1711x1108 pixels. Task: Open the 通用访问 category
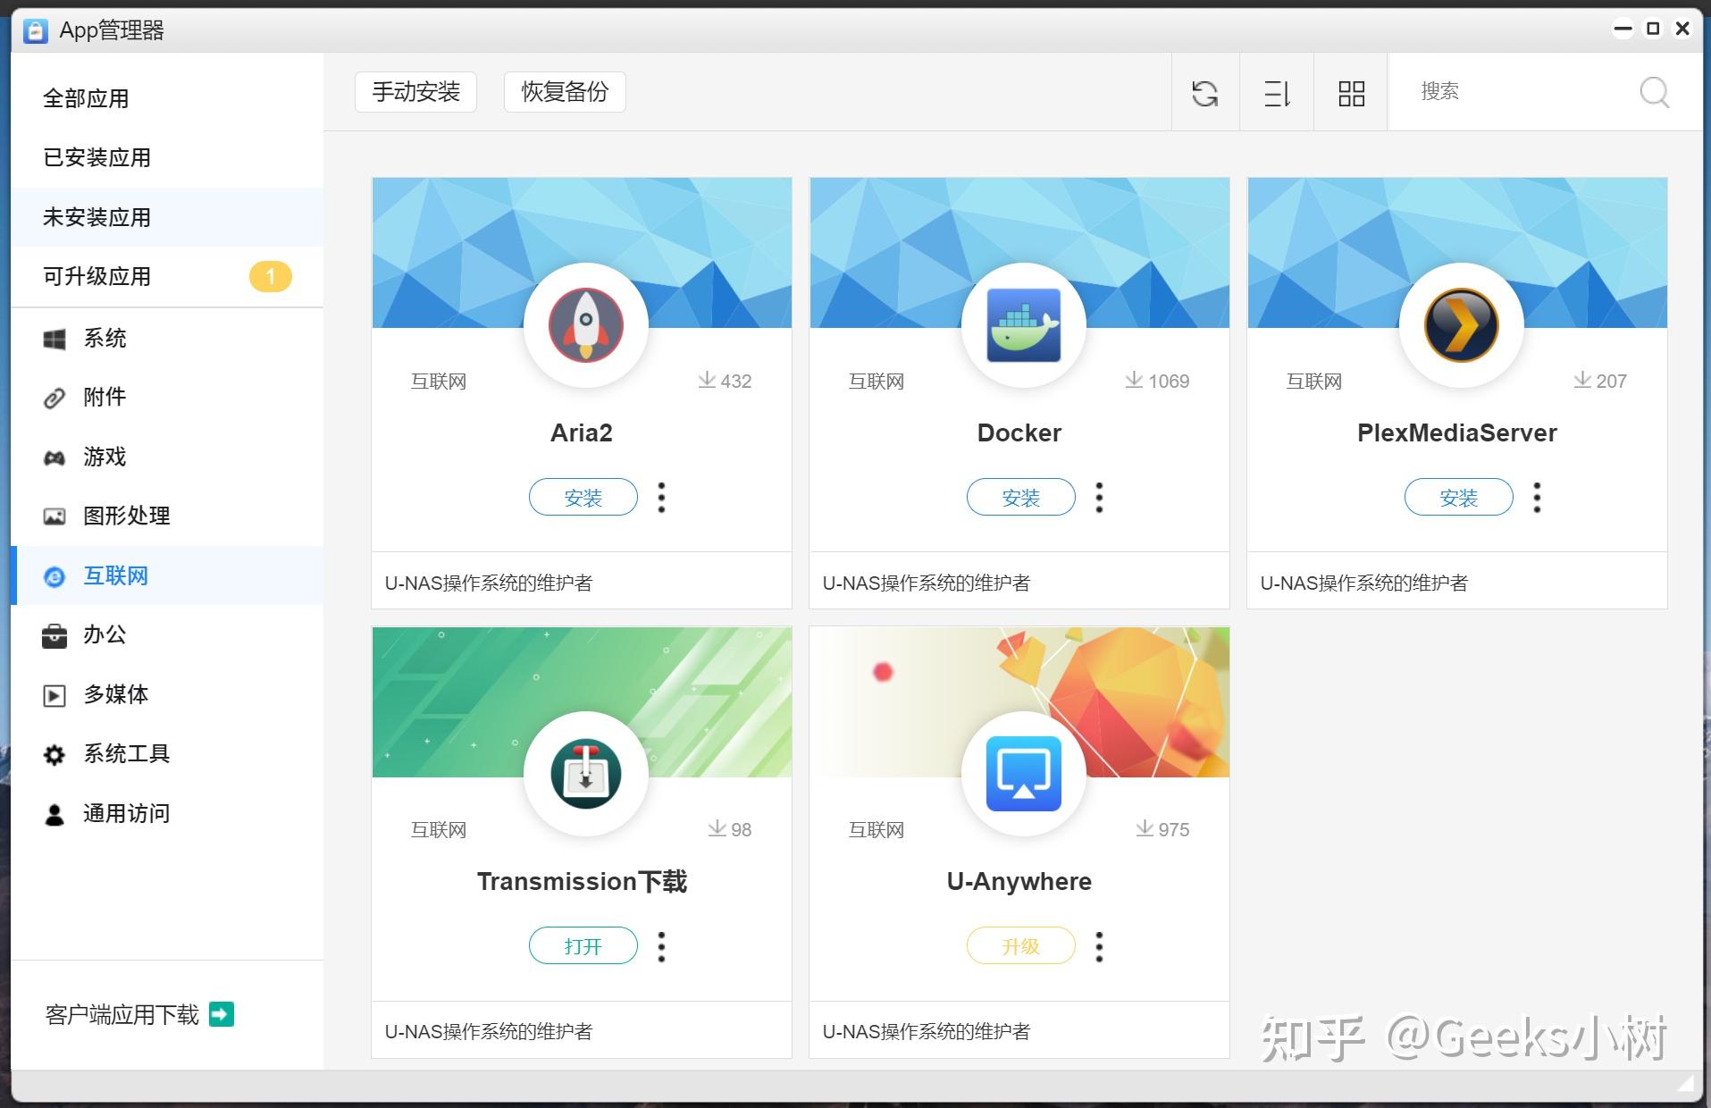click(x=167, y=813)
